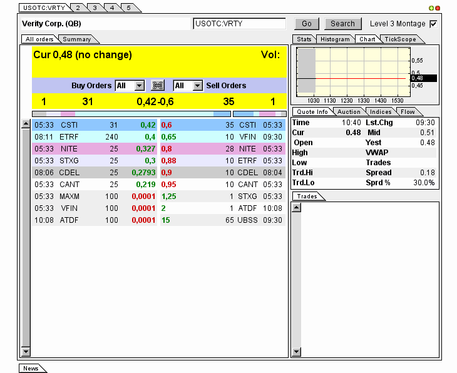This screenshot has height=373, width=457.
Task: Click the green circle icon at top right
Action: click(x=431, y=8)
